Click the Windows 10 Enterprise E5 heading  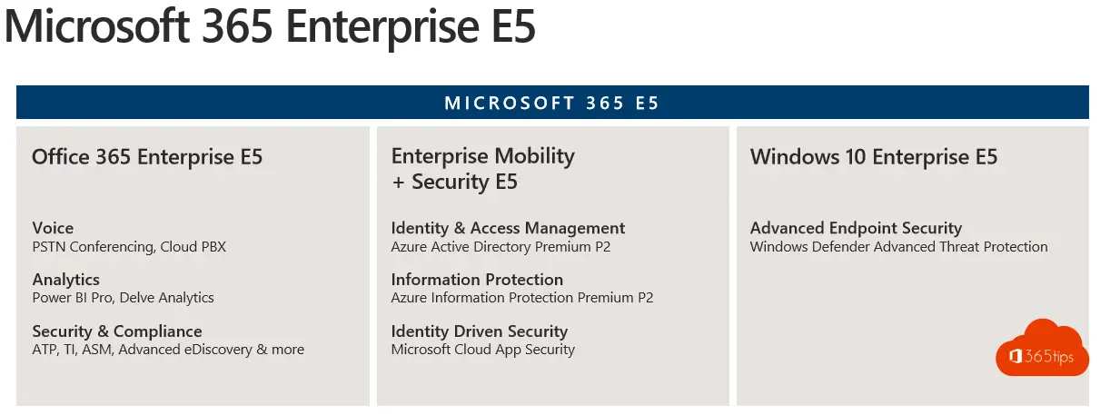point(874,157)
